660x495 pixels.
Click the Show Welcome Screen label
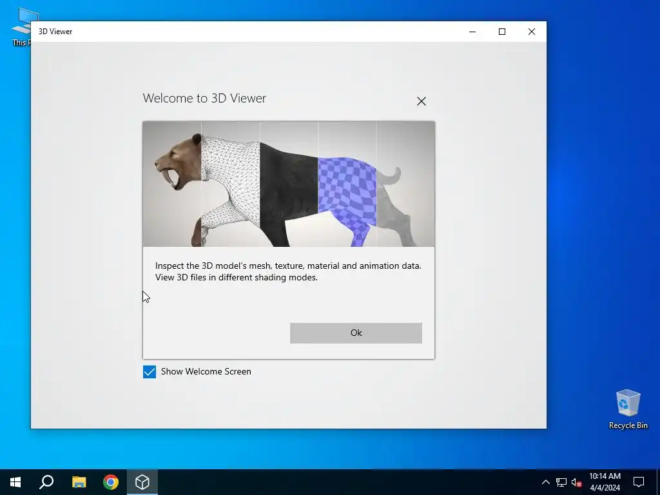click(206, 372)
